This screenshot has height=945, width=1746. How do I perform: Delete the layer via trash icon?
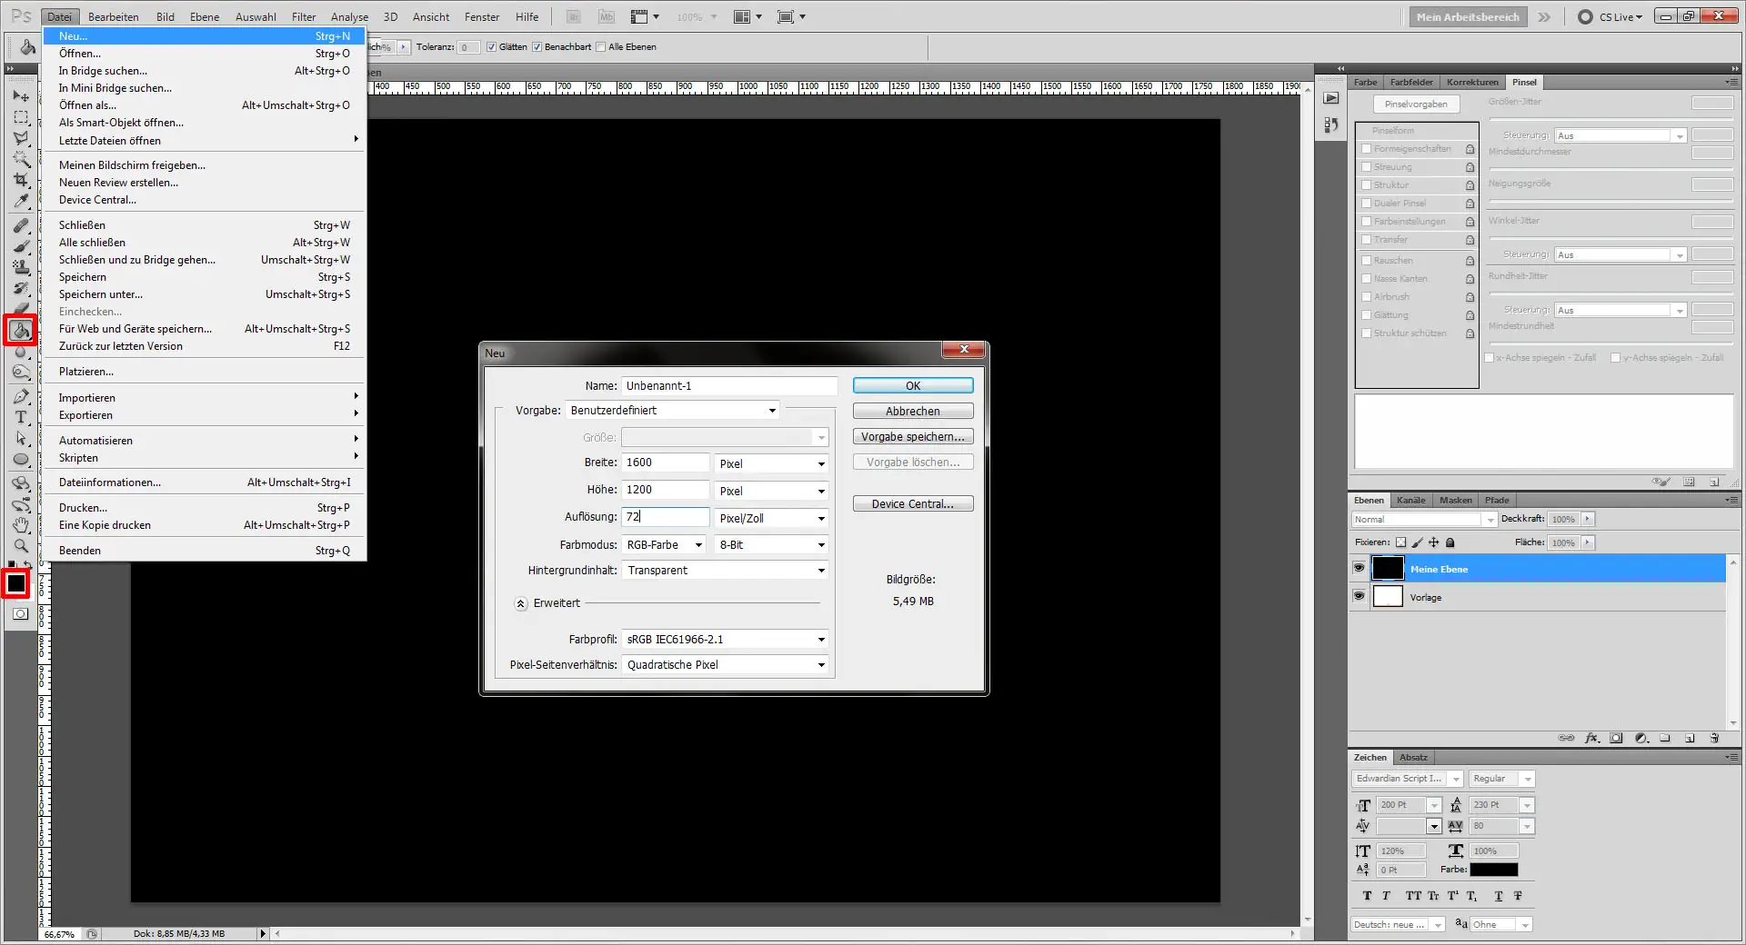[1715, 738]
